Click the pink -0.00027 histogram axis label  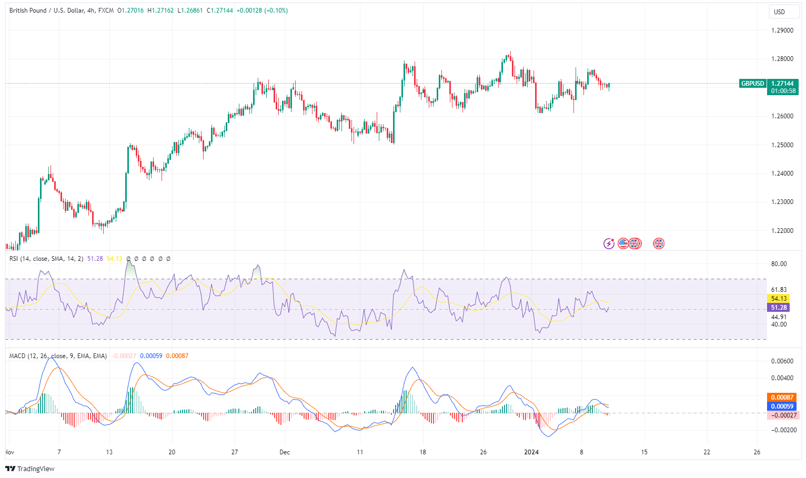coord(782,415)
